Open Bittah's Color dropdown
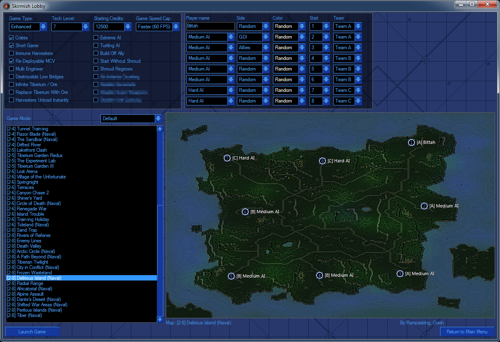500x342 pixels. pos(289,26)
